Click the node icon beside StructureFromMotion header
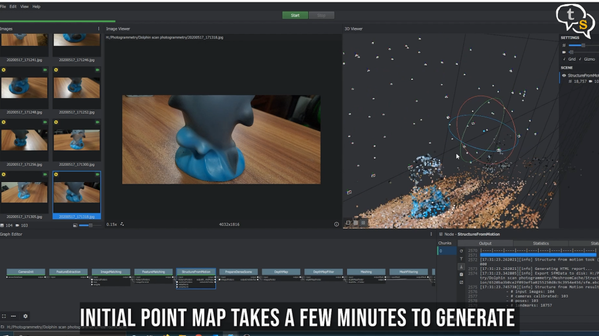 [440, 235]
